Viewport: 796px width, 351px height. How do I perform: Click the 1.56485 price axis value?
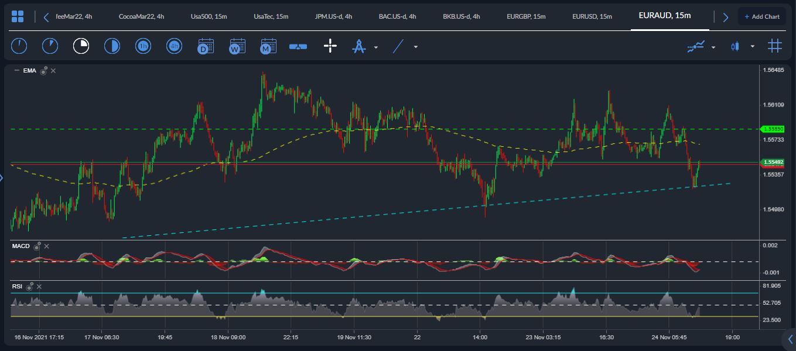pos(774,70)
